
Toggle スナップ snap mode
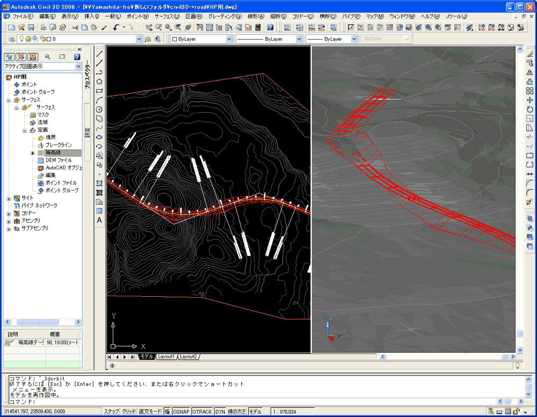[111, 412]
